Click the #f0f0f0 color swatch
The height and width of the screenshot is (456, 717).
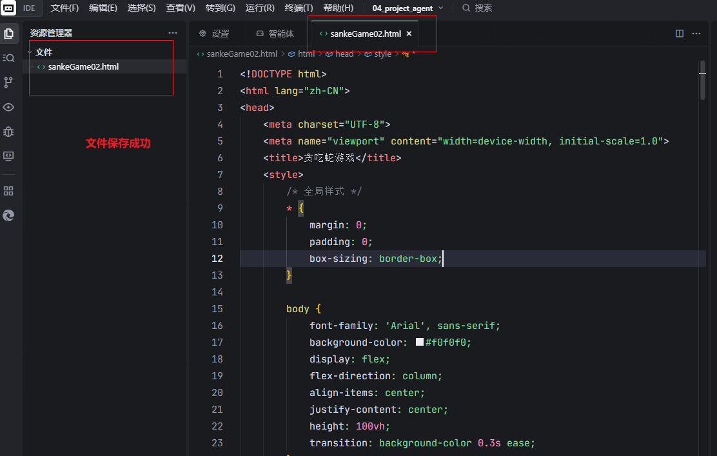[419, 342]
